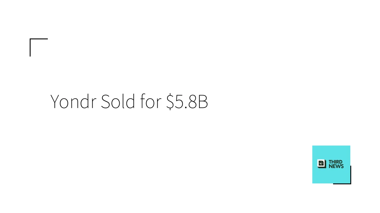This screenshot has width=380, height=213.
Task: Click the capital "Y" starting the headline
Action: [x=56, y=101]
